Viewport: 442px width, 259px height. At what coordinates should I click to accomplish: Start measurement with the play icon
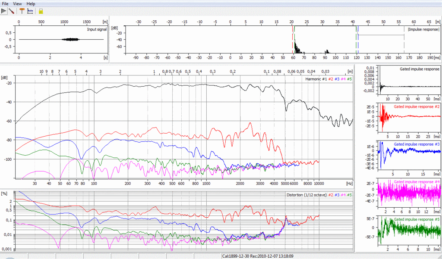pyautogui.click(x=3, y=11)
